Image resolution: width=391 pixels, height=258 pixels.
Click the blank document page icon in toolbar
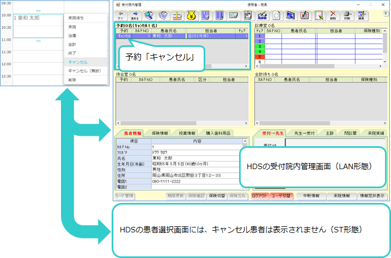click(x=276, y=15)
